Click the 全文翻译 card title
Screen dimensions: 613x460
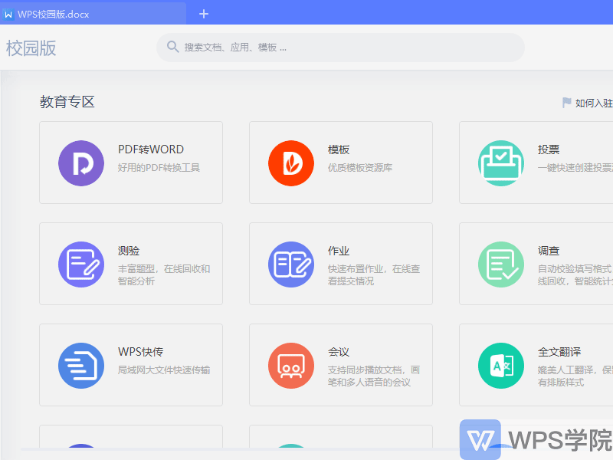[x=559, y=352]
